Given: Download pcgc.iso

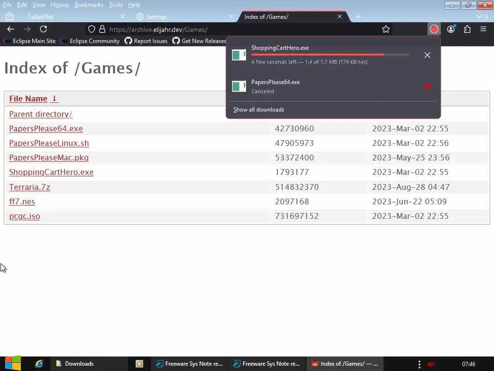Looking at the screenshot, I should click(x=25, y=216).
